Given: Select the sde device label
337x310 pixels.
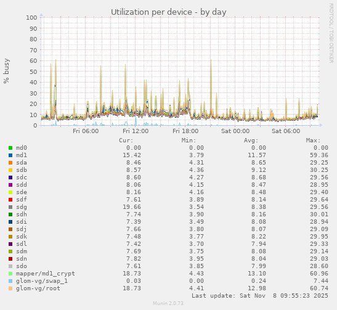Looking at the screenshot, I should (x=22, y=192).
